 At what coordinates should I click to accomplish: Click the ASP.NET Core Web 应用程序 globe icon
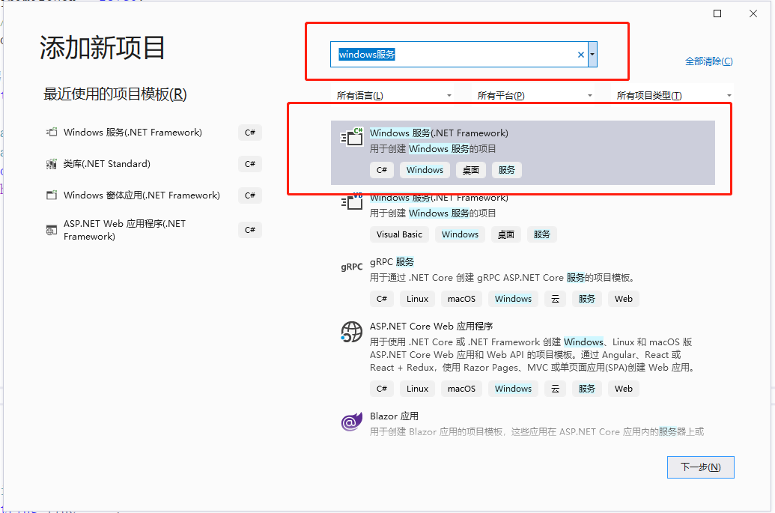coord(351,332)
